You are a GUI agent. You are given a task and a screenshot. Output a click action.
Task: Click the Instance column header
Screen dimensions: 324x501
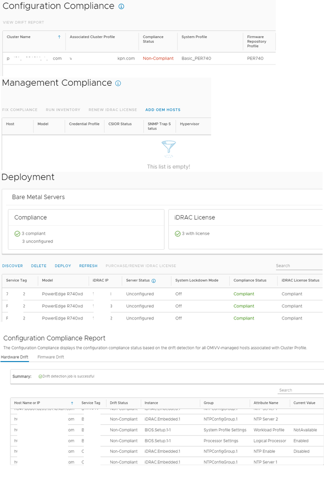(151, 403)
